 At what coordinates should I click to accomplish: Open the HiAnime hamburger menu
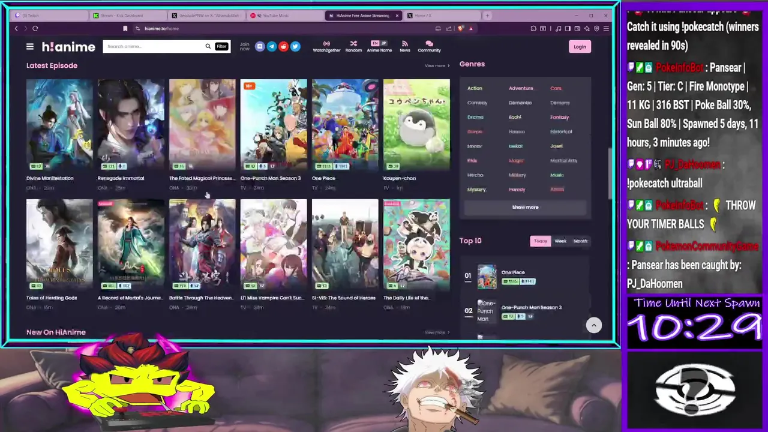(x=29, y=46)
